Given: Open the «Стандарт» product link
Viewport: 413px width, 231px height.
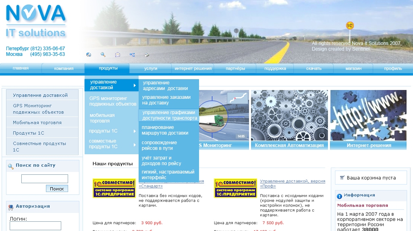Looking at the screenshot, I should coord(151,186).
